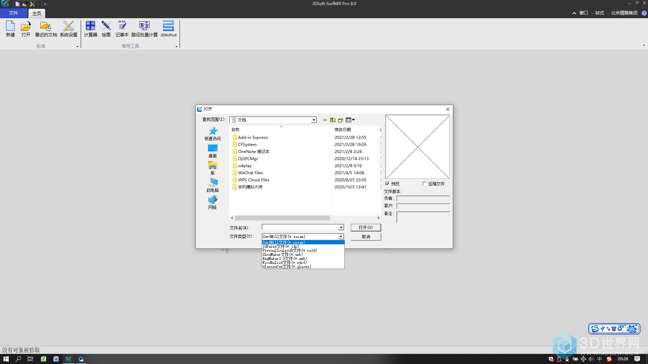
Task: Expand the 常用工具 group launcher arrow
Action: click(176, 47)
